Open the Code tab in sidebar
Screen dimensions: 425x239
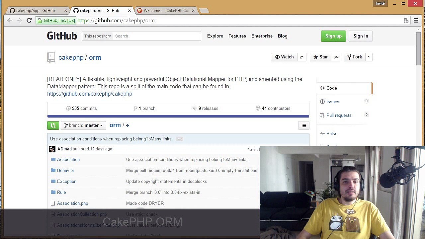point(344,88)
